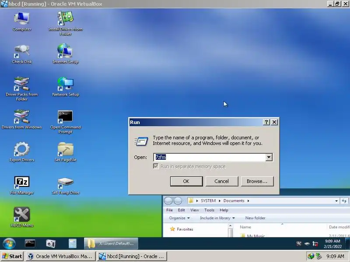Click the Favorites star in Explorer
Screen dimensions: 350x262
pos(172,229)
